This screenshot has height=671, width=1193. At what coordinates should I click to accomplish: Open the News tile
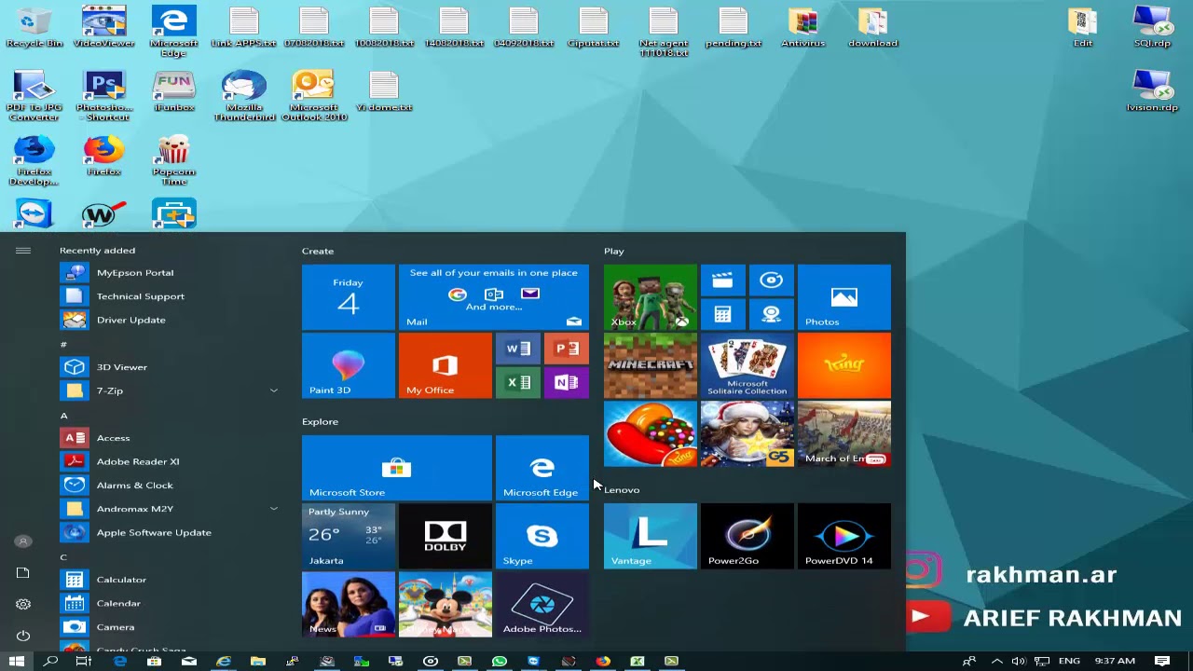click(x=348, y=604)
